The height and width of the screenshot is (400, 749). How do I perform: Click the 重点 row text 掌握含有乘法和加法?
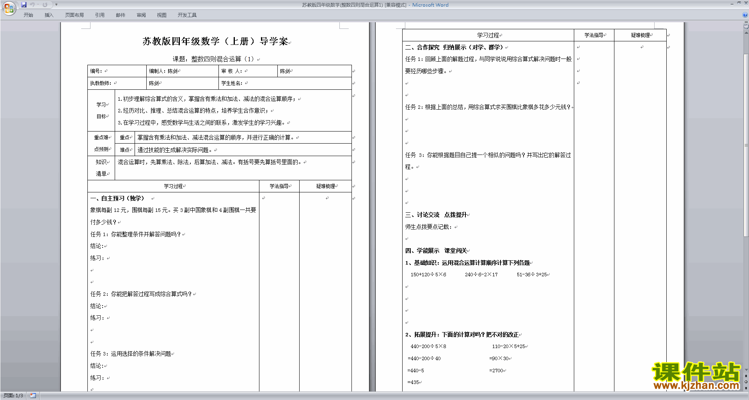point(216,138)
